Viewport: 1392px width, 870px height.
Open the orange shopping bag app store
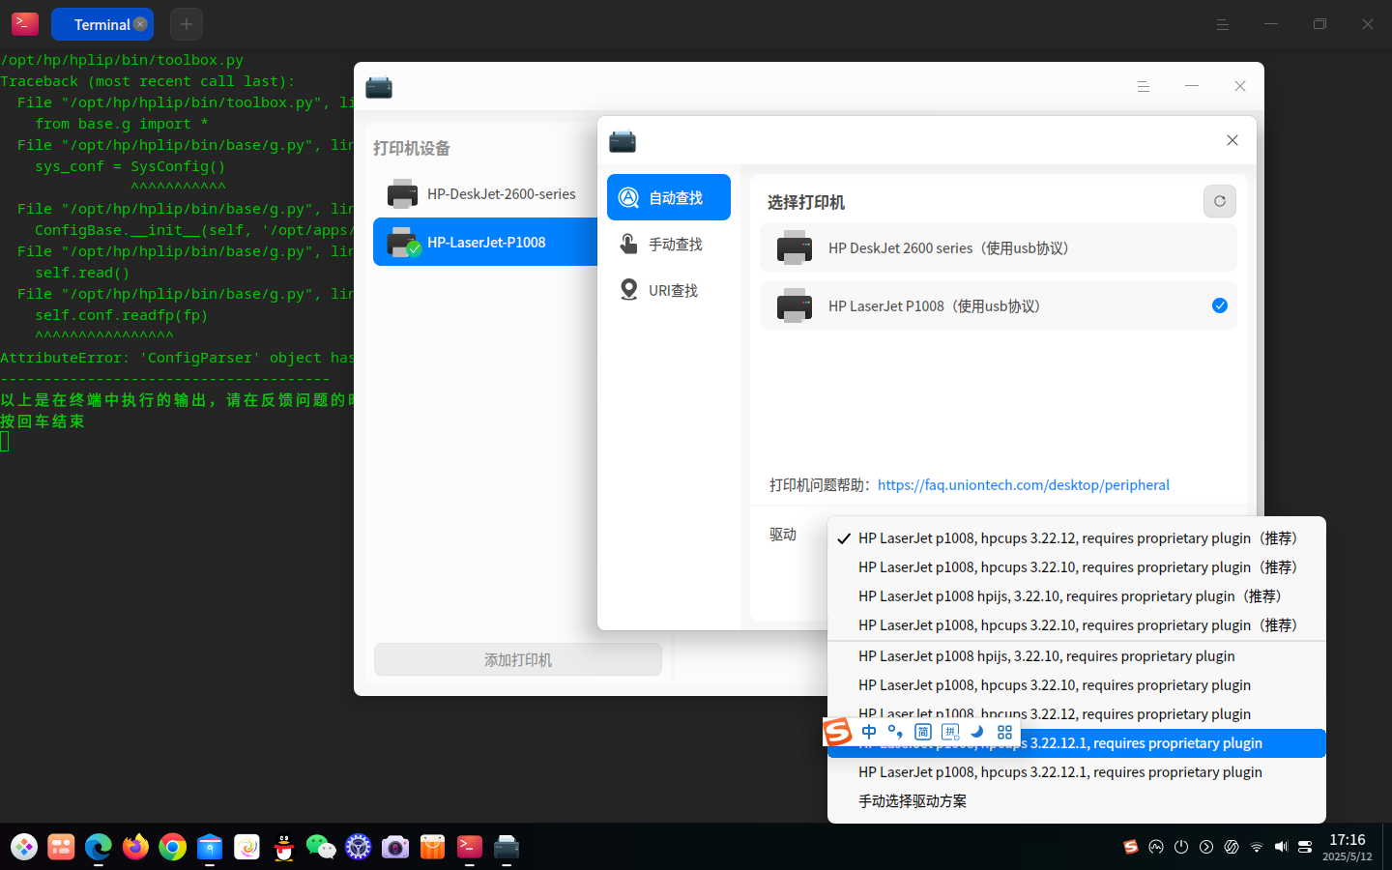(432, 848)
